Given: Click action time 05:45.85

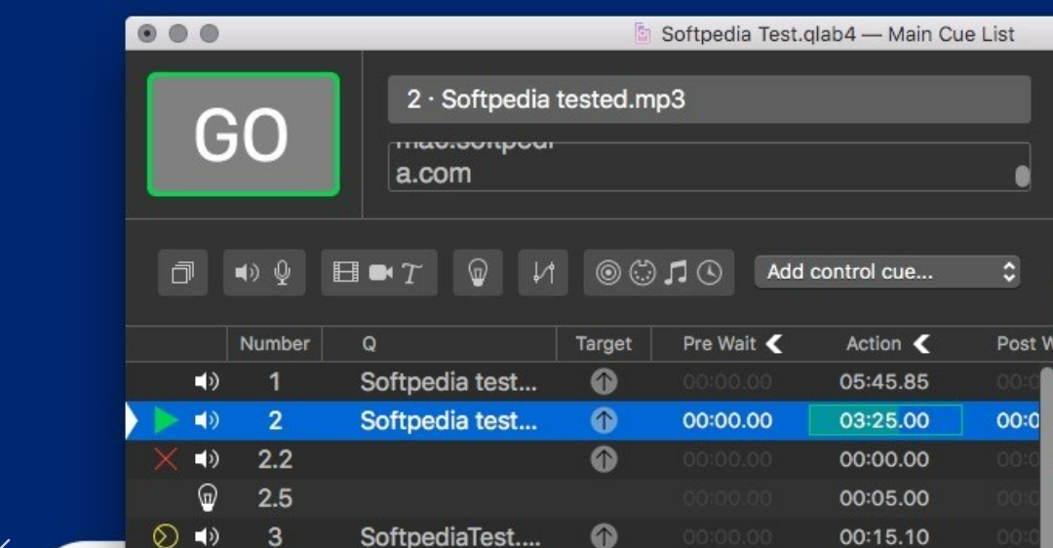Looking at the screenshot, I should (883, 382).
